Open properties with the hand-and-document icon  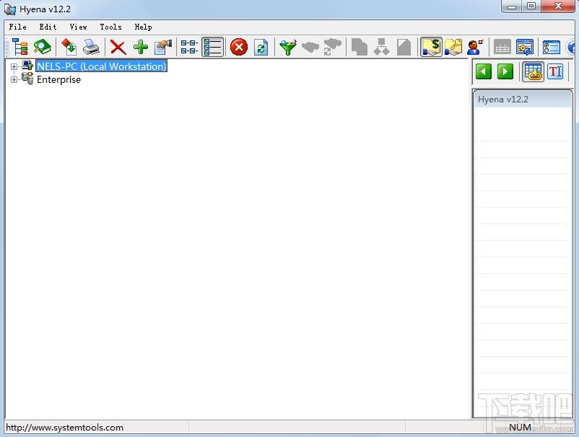[x=163, y=47]
